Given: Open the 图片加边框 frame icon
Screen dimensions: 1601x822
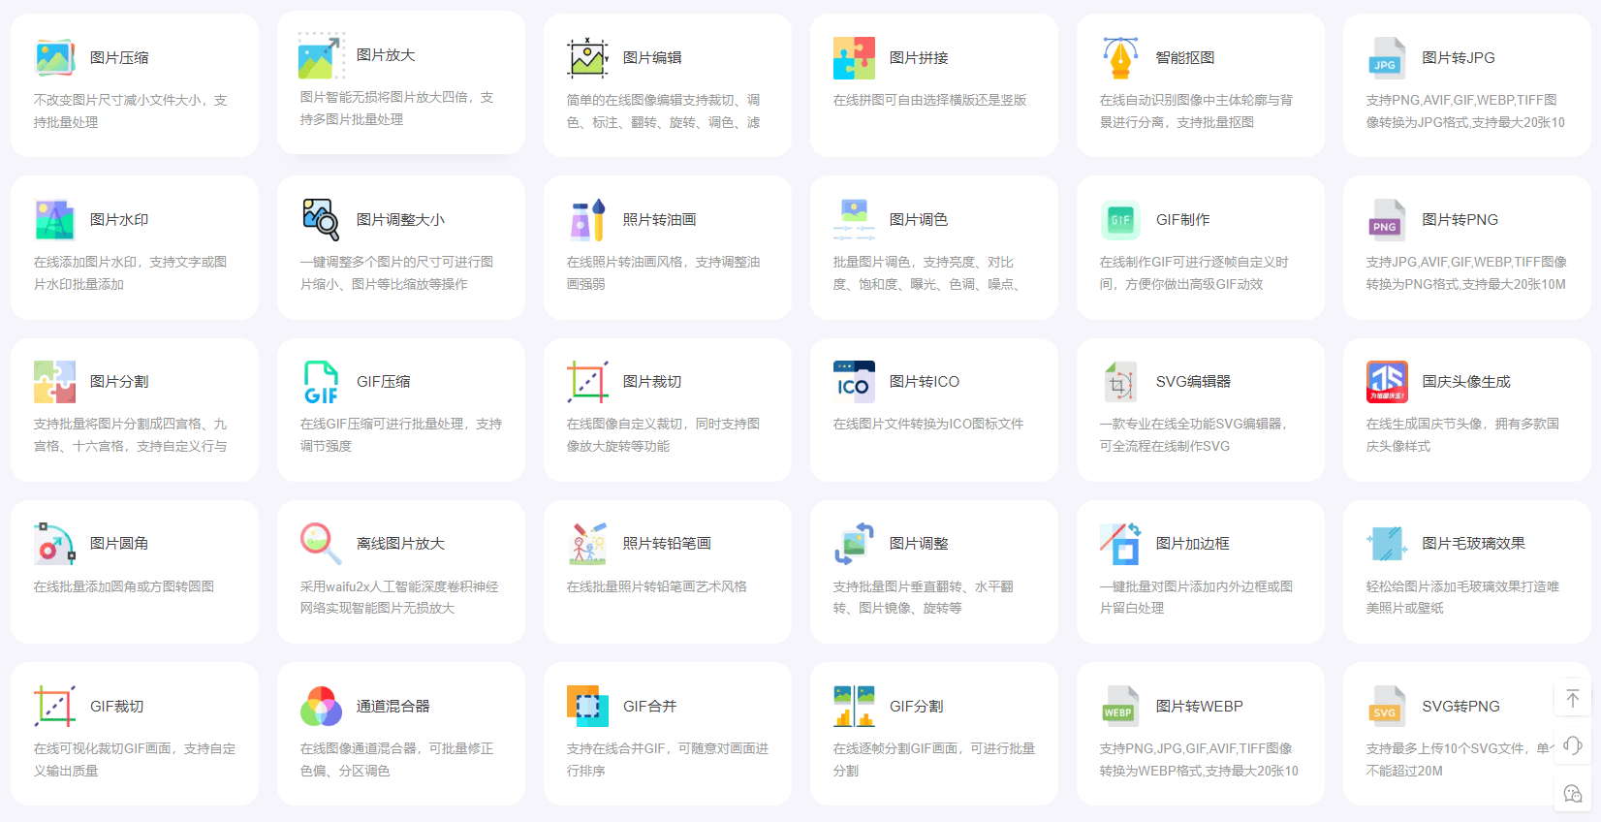Looking at the screenshot, I should point(1121,544).
